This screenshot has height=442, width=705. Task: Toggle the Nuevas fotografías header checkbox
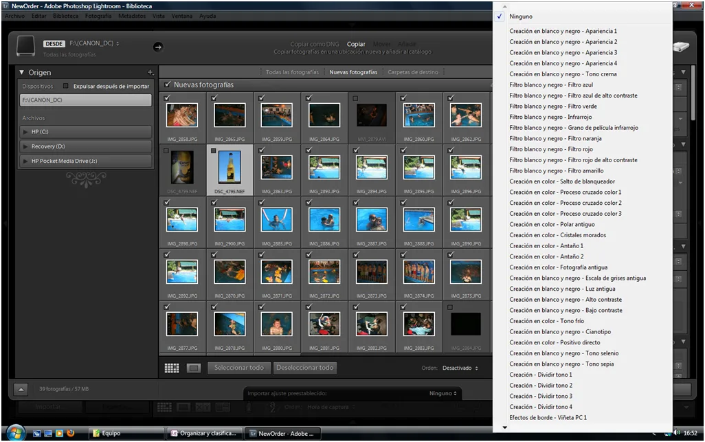(167, 85)
